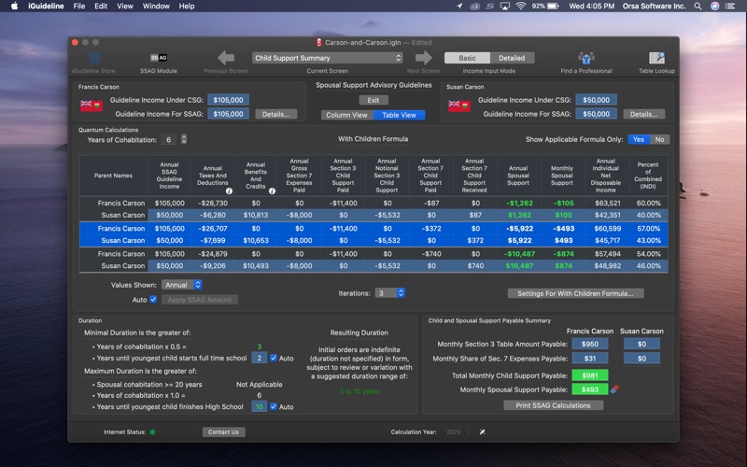Viewport: 747px width, 467px height.
Task: Click the Contact Us button
Action: [223, 432]
